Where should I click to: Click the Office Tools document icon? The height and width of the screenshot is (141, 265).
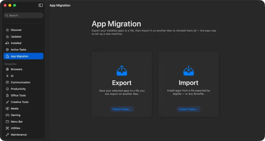point(7,95)
